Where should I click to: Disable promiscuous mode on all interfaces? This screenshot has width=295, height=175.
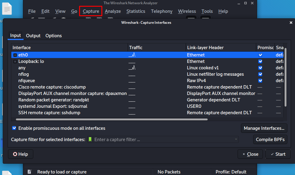[14, 128]
